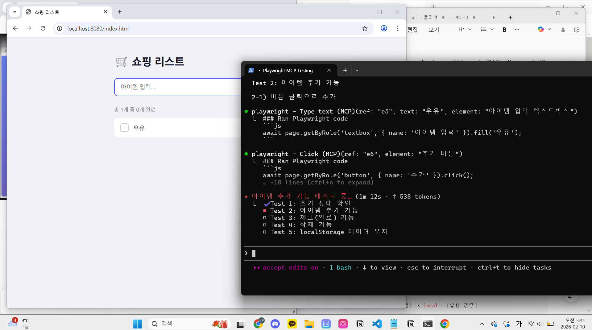This screenshot has height=330, width=592.
Task: Open the clock showing 오전 5:34
Action: [x=573, y=324]
